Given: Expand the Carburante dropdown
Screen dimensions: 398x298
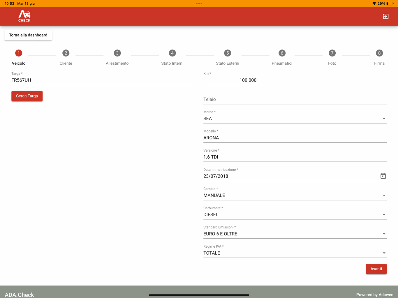Looking at the screenshot, I should (295, 215).
